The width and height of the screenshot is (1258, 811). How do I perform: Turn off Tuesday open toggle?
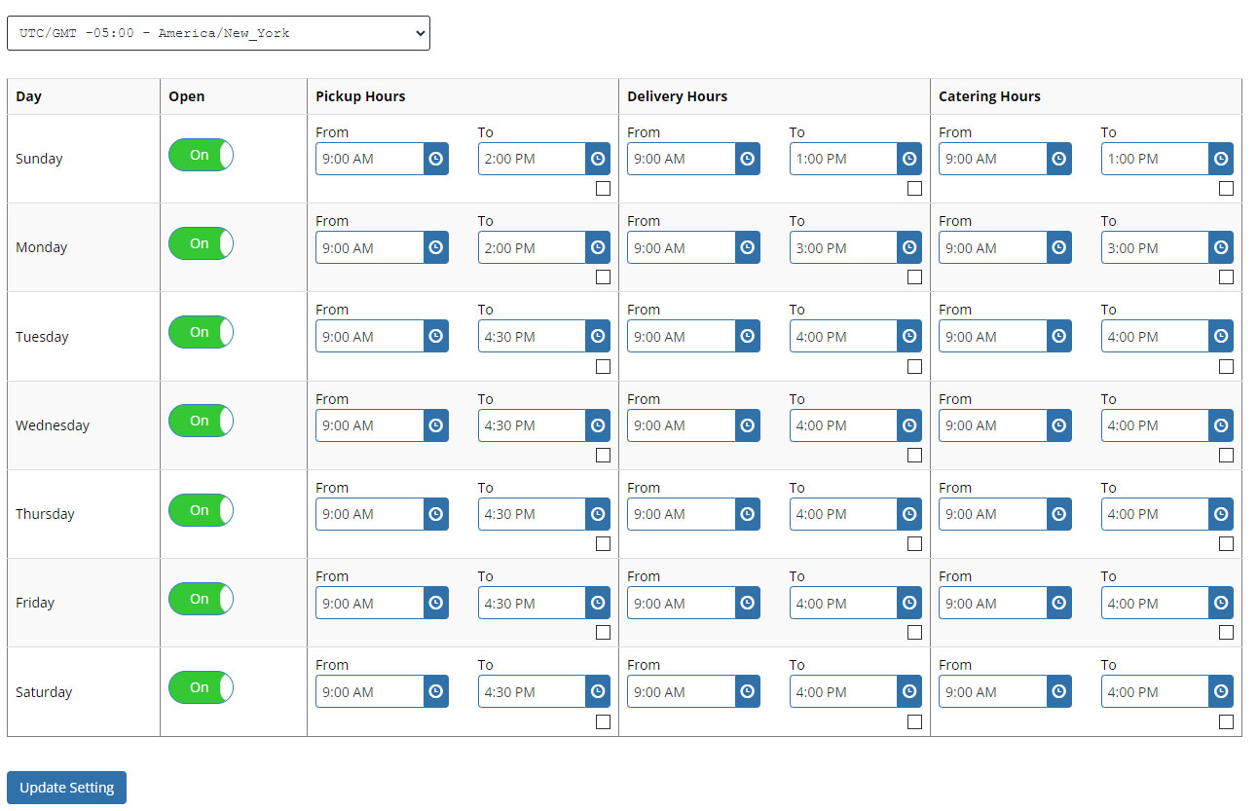click(201, 332)
